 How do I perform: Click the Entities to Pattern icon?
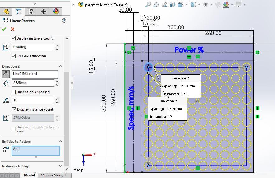tap(6, 149)
